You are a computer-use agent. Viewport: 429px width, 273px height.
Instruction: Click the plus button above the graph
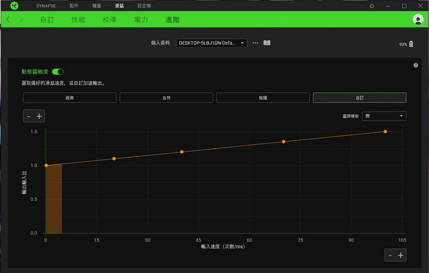(39, 116)
